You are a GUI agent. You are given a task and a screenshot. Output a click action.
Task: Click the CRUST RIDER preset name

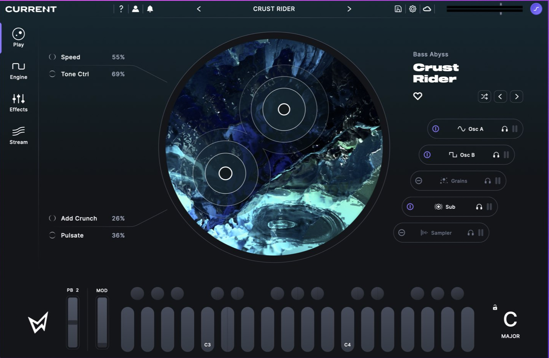(274, 9)
